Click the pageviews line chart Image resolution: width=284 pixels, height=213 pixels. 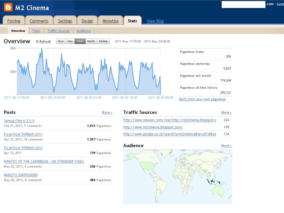[x=89, y=71]
